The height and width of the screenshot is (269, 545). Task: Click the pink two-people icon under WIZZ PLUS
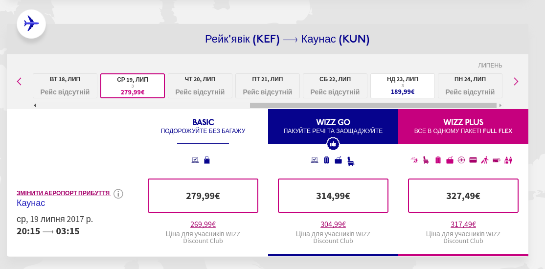coord(508,160)
